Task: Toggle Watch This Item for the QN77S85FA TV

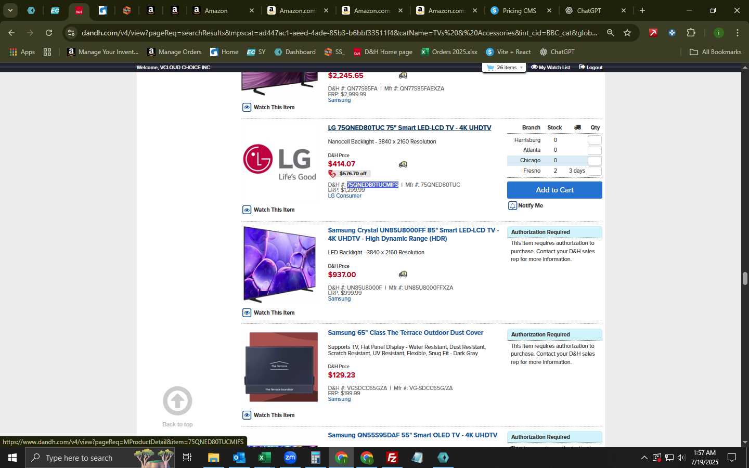Action: [268, 107]
